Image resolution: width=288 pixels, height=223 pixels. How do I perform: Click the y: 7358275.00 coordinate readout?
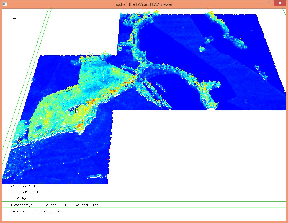[25, 192]
